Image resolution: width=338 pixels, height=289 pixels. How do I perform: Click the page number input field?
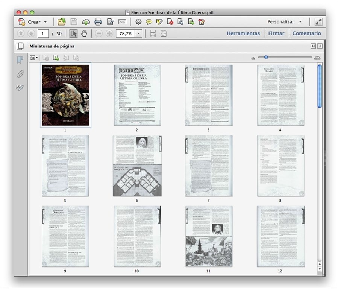pyautogui.click(x=43, y=33)
